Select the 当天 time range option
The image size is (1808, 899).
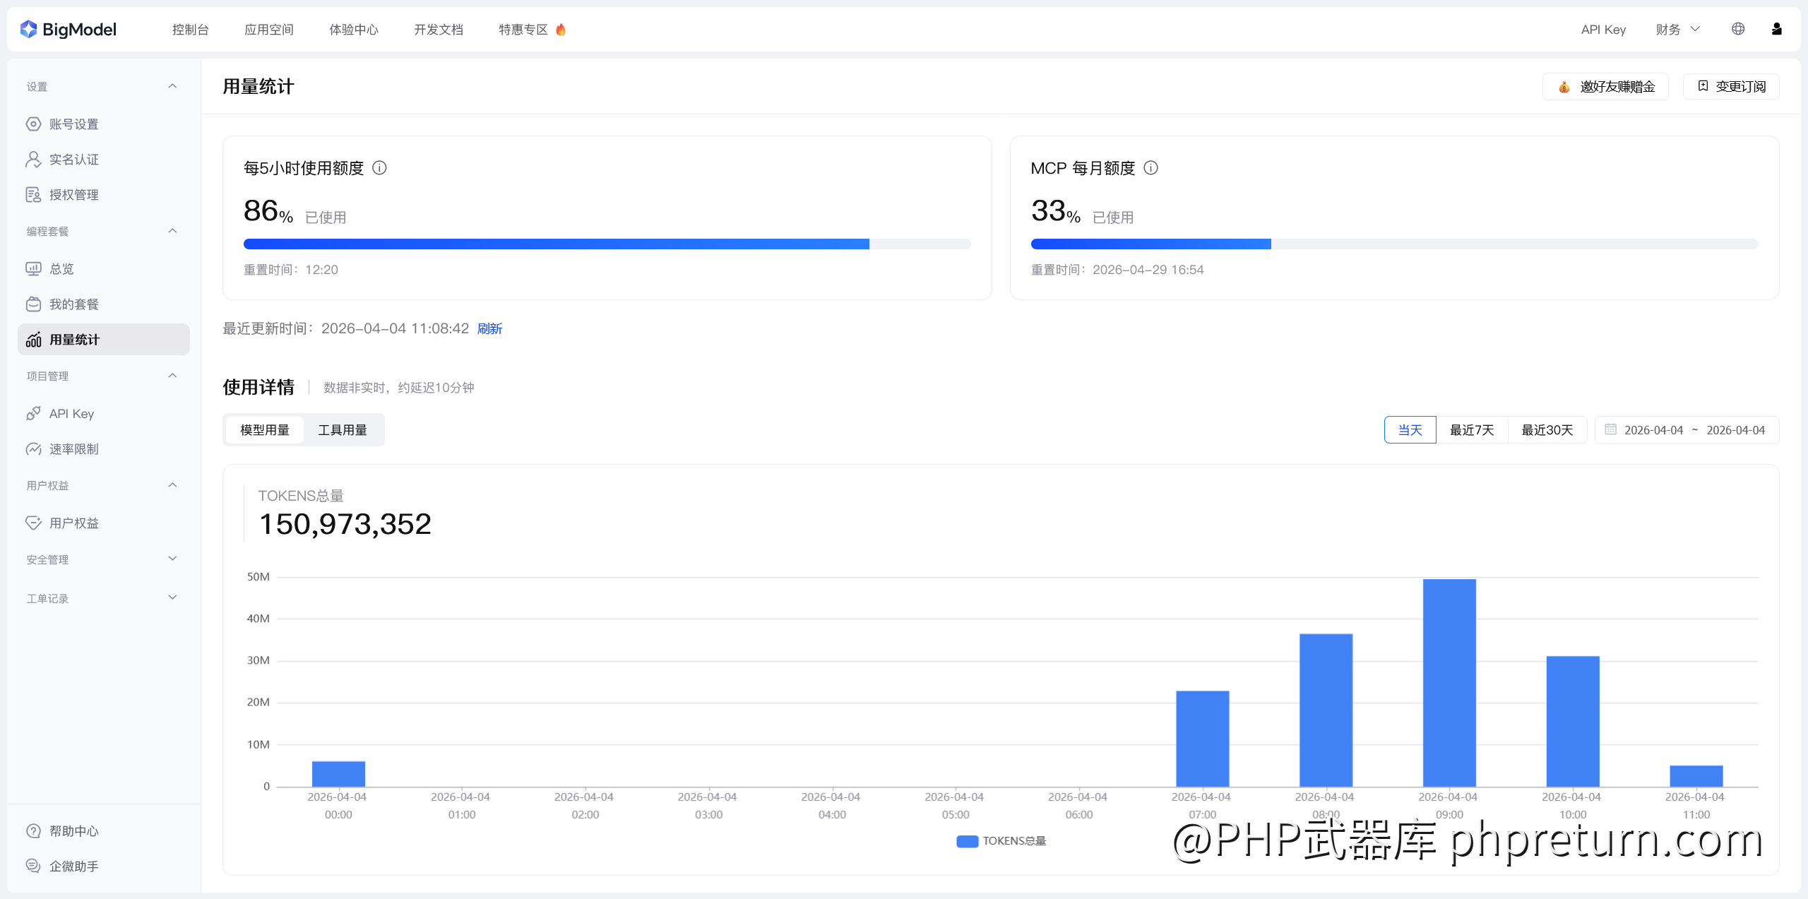tap(1410, 430)
